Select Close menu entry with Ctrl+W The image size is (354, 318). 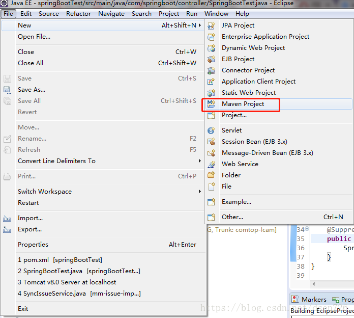click(x=103, y=52)
